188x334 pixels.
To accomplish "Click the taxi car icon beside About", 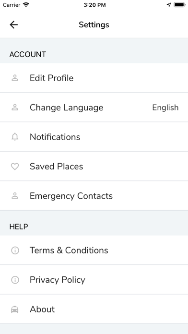I will click(15, 310).
